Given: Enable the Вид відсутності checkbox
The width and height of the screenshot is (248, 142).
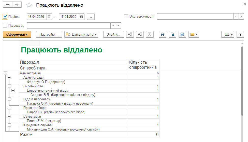Looking at the screenshot, I should point(126,17).
